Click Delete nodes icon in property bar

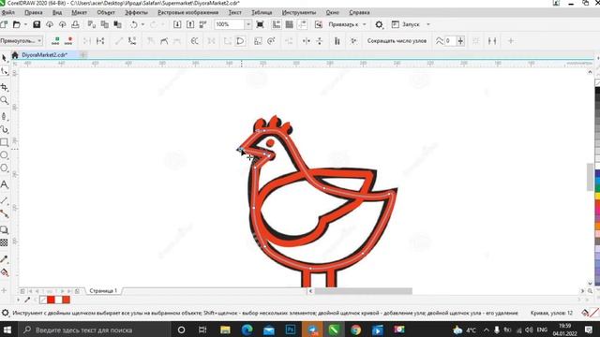[68, 41]
